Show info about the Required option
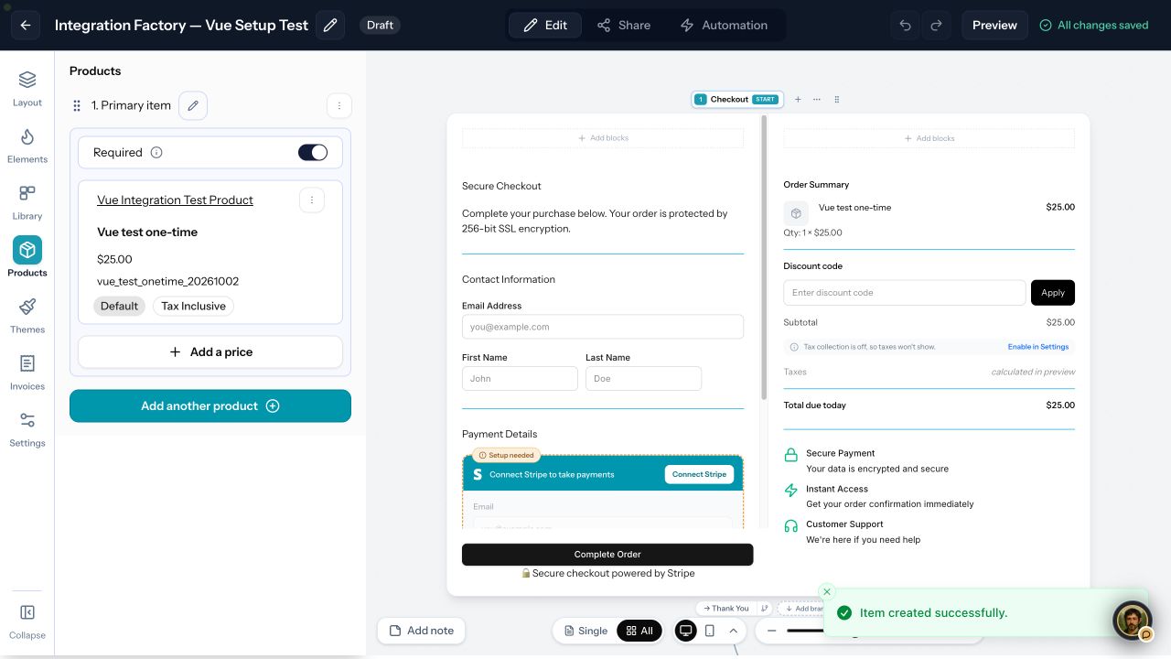Screen dimensions: 1171x659 point(156,153)
